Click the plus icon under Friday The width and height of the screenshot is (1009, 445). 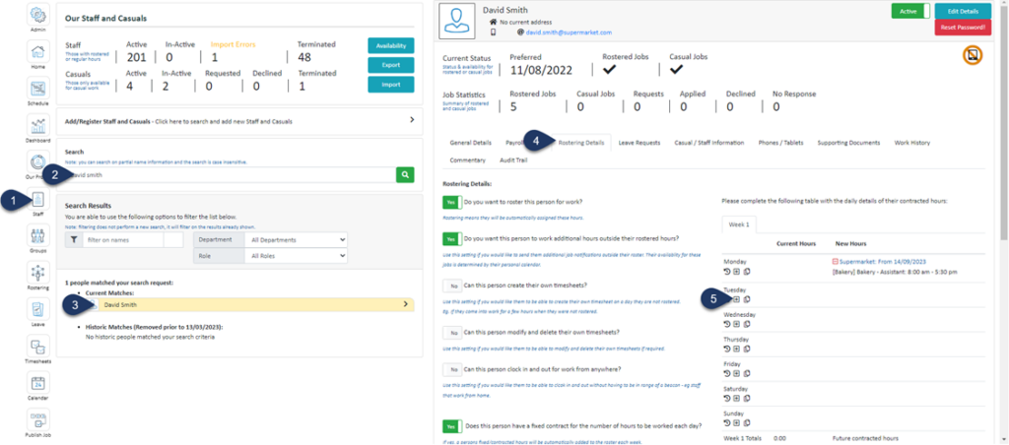(x=737, y=373)
